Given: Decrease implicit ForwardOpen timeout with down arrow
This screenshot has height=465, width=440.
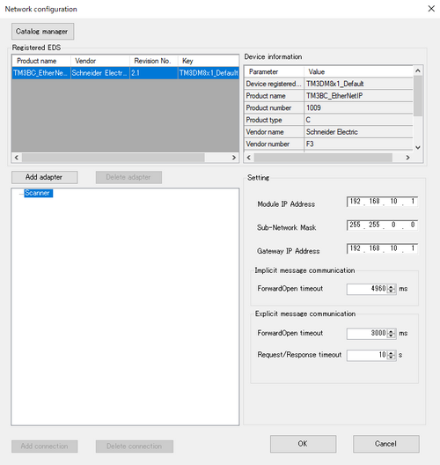Looking at the screenshot, I should 391,292.
